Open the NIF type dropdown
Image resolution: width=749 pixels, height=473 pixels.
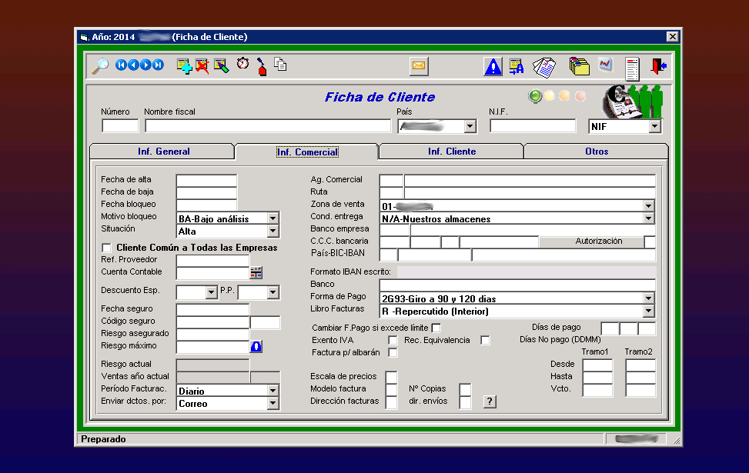click(655, 126)
